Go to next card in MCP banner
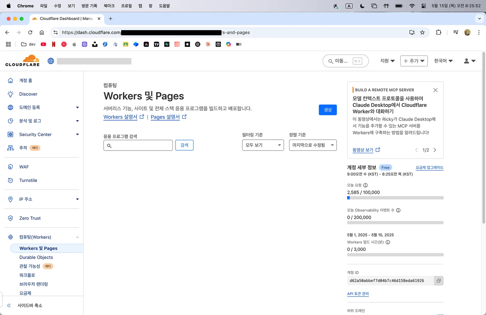Screen dimensions: 486x315 pos(435,150)
